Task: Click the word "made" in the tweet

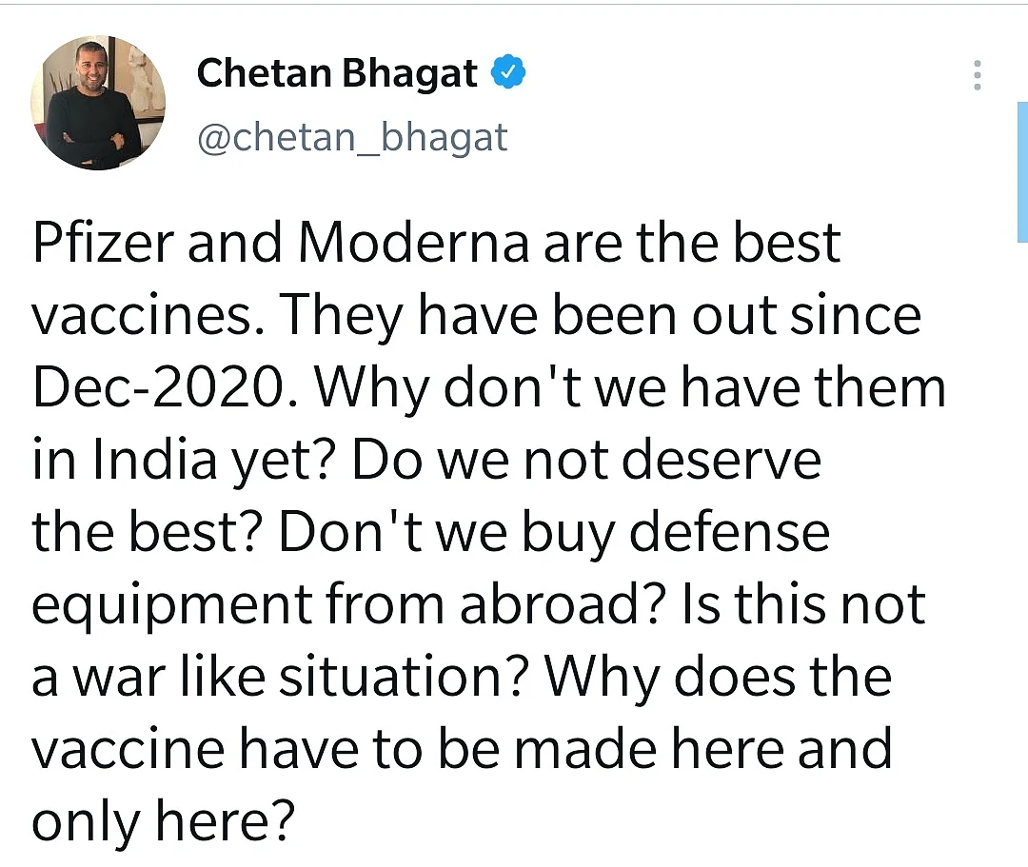Action: (585, 748)
